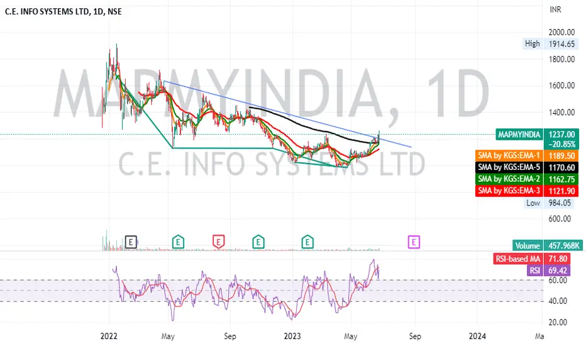586x346 pixels.
Task: Click the volume value 457.968K
Action: tap(563, 246)
